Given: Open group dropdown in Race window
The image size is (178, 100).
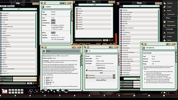Looking at the screenshot, I should pyautogui.click(x=96, y=5).
